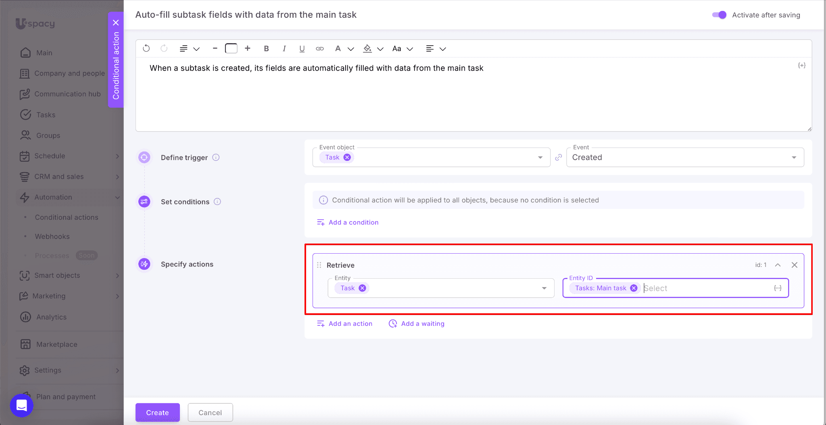The height and width of the screenshot is (425, 826).
Task: Insert a hyperlink via link icon
Action: [320, 48]
